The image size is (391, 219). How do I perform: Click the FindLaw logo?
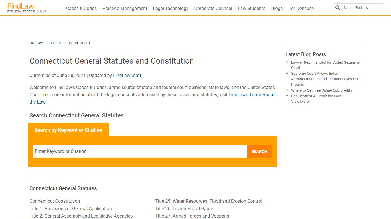26,8
